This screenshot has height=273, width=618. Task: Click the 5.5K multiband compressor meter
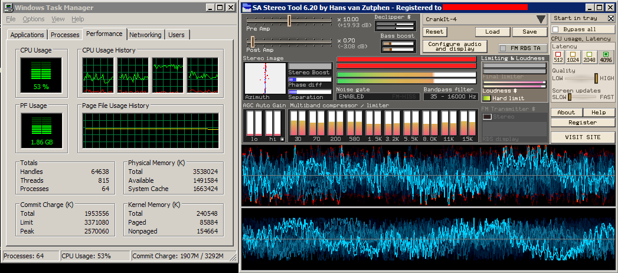(411, 123)
